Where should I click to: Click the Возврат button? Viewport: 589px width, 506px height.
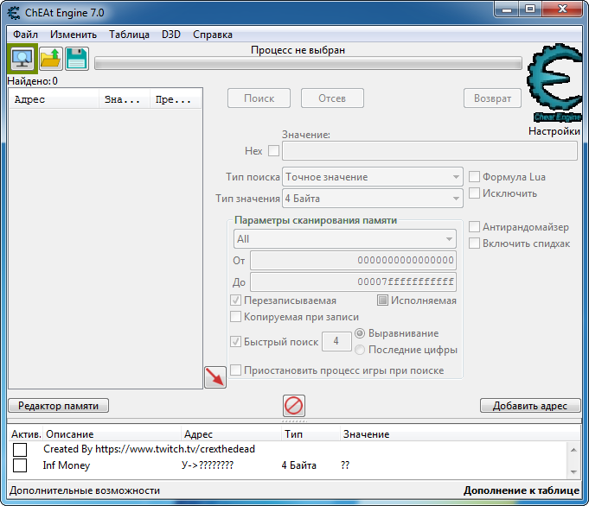coord(492,98)
